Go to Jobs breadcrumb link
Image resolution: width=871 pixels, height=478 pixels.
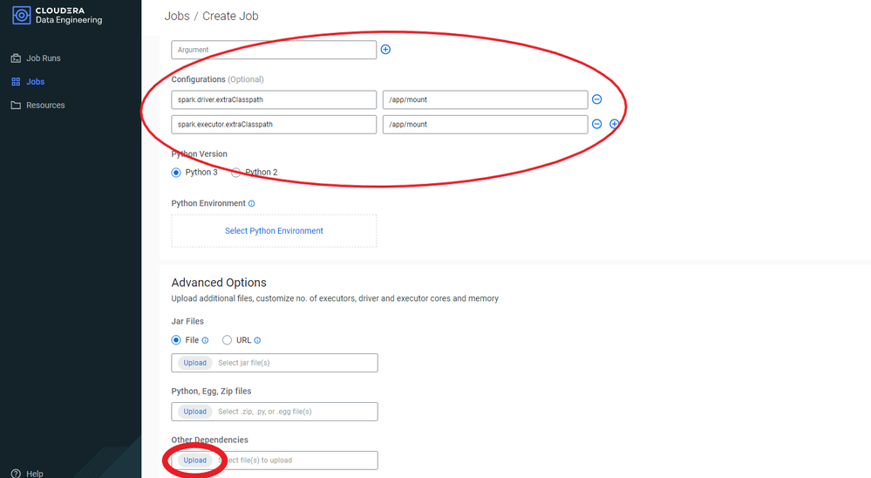click(177, 16)
